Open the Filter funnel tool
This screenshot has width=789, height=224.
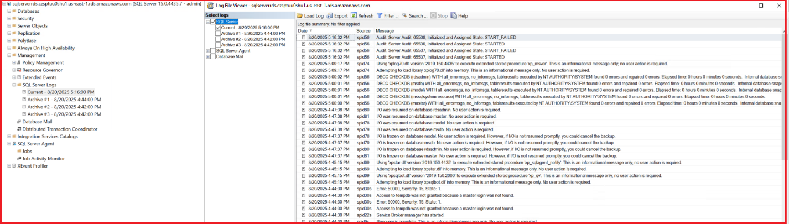[380, 16]
